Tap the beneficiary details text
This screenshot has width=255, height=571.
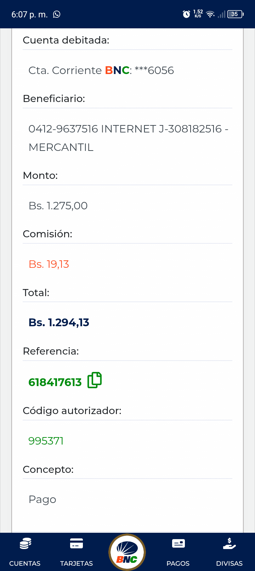tap(127, 138)
